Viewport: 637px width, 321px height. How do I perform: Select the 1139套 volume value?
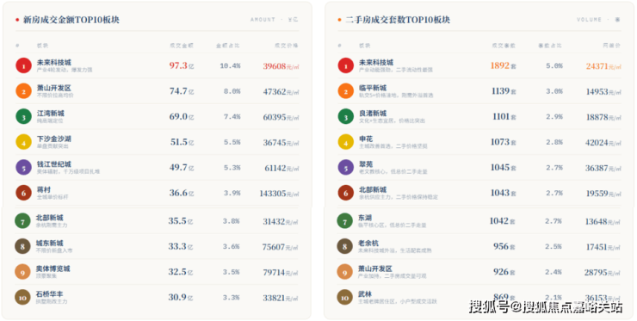pyautogui.click(x=504, y=91)
